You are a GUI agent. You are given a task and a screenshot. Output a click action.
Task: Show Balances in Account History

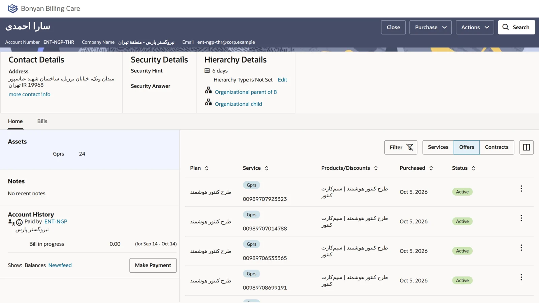[35, 265]
